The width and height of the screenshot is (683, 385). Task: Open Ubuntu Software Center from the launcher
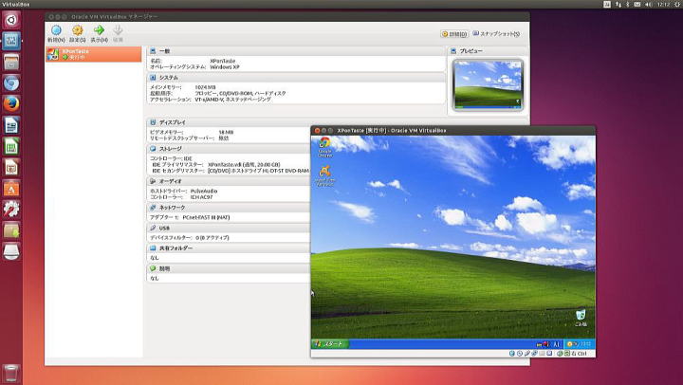pyautogui.click(x=11, y=189)
